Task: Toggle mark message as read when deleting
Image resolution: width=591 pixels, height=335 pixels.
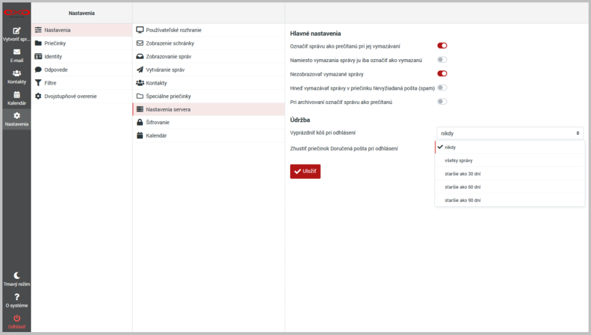Action: (442, 45)
